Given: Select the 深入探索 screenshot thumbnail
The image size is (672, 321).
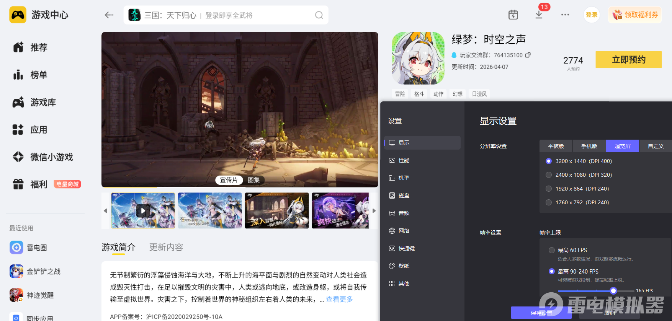Looking at the screenshot, I should tap(277, 211).
